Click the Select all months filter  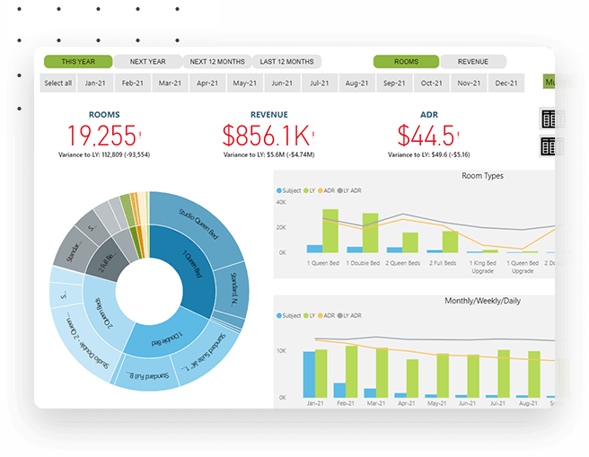57,83
